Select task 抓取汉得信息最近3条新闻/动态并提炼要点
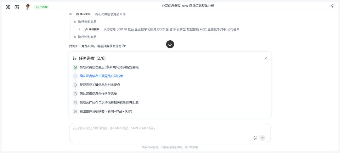Screen dimensions: 340x153 point(109,67)
